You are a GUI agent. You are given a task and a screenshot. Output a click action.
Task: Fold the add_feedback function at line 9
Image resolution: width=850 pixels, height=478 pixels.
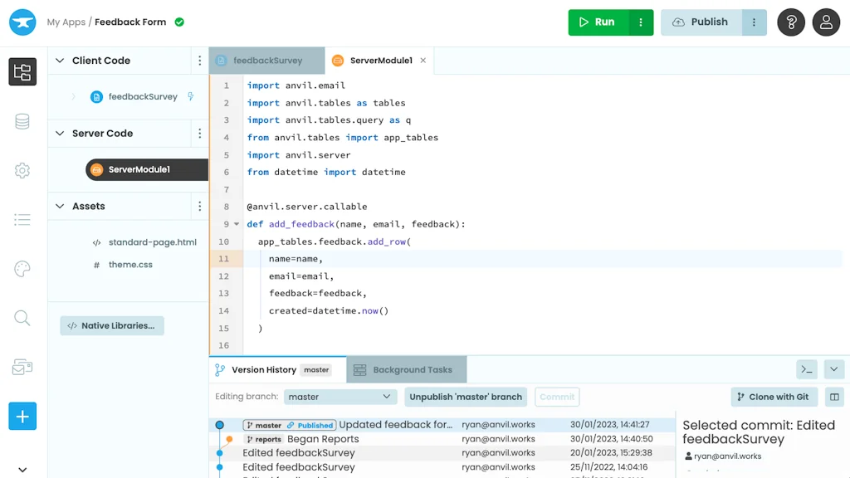pyautogui.click(x=237, y=224)
